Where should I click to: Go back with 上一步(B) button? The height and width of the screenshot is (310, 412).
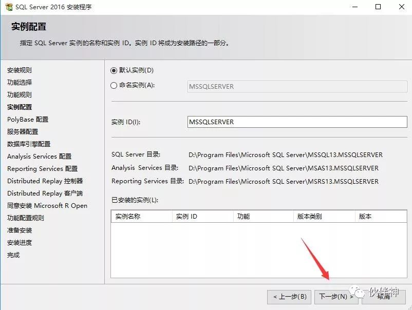tap(289, 297)
